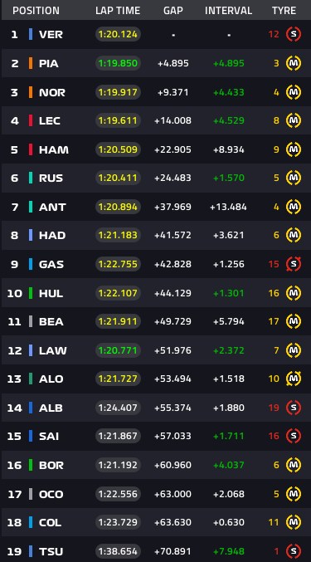Select the LAP TIME column header
The image size is (311, 562).
pos(118,11)
